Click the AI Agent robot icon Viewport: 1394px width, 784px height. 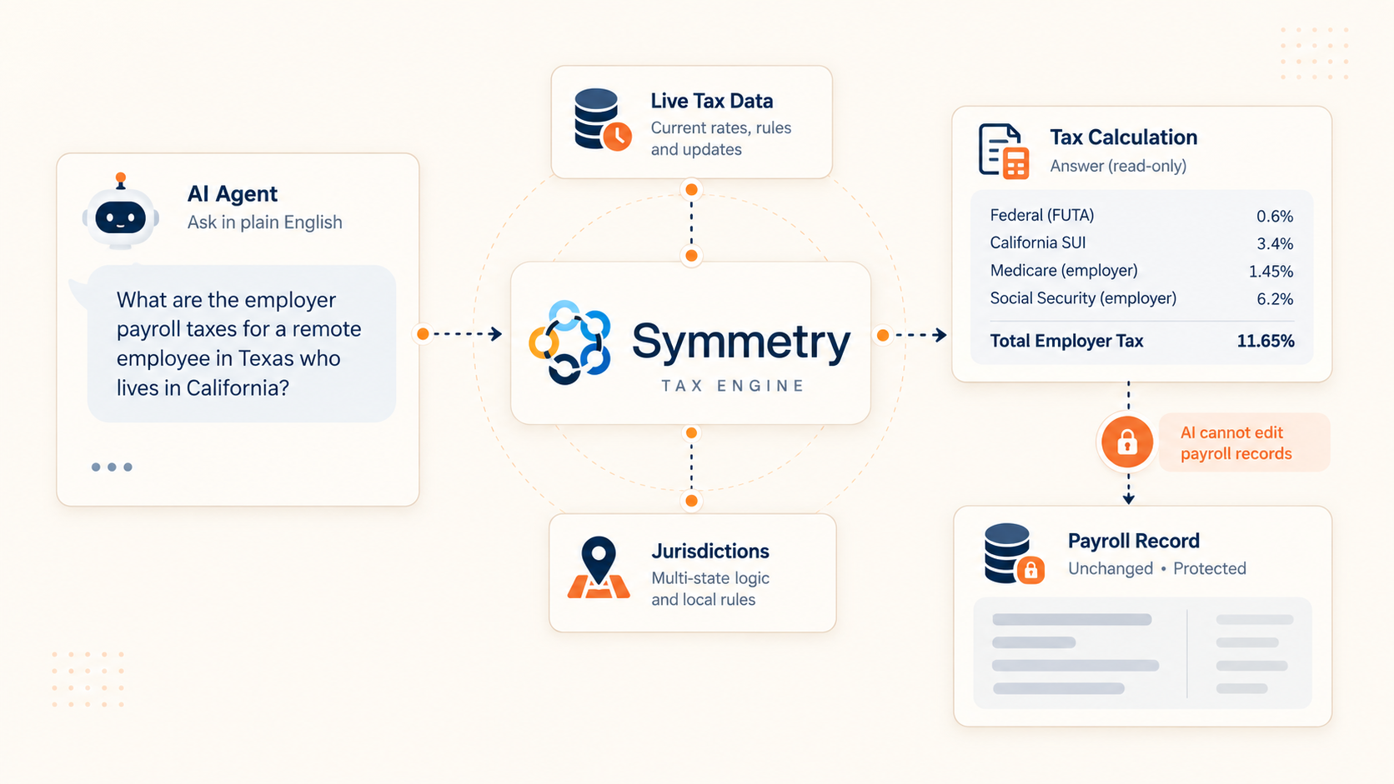coord(121,212)
